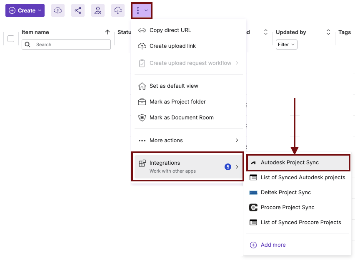Select Procore Project Sync integration

[x=287, y=208]
